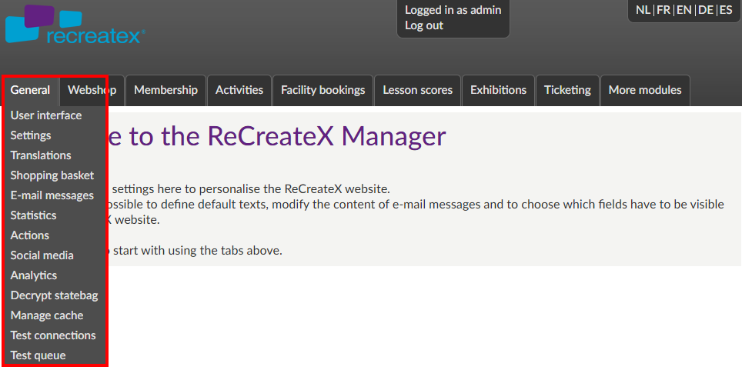This screenshot has width=742, height=370.
Task: Open User interface from General menu
Action: [x=46, y=115]
